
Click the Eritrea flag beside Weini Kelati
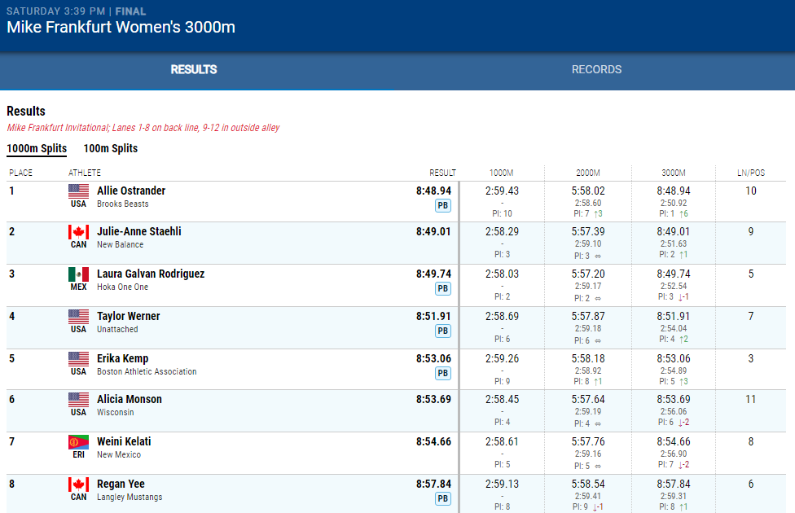pyautogui.click(x=78, y=442)
